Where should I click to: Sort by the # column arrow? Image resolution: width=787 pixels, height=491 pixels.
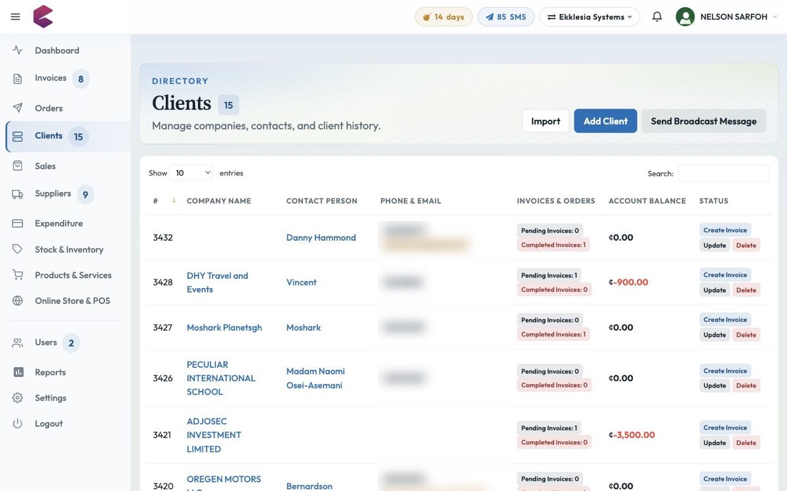coord(174,200)
